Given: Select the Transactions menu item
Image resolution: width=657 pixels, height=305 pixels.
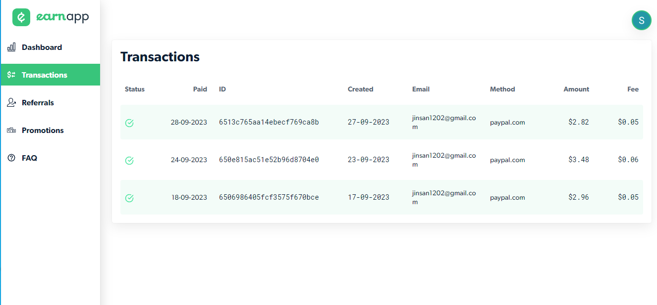Looking at the screenshot, I should pos(45,75).
